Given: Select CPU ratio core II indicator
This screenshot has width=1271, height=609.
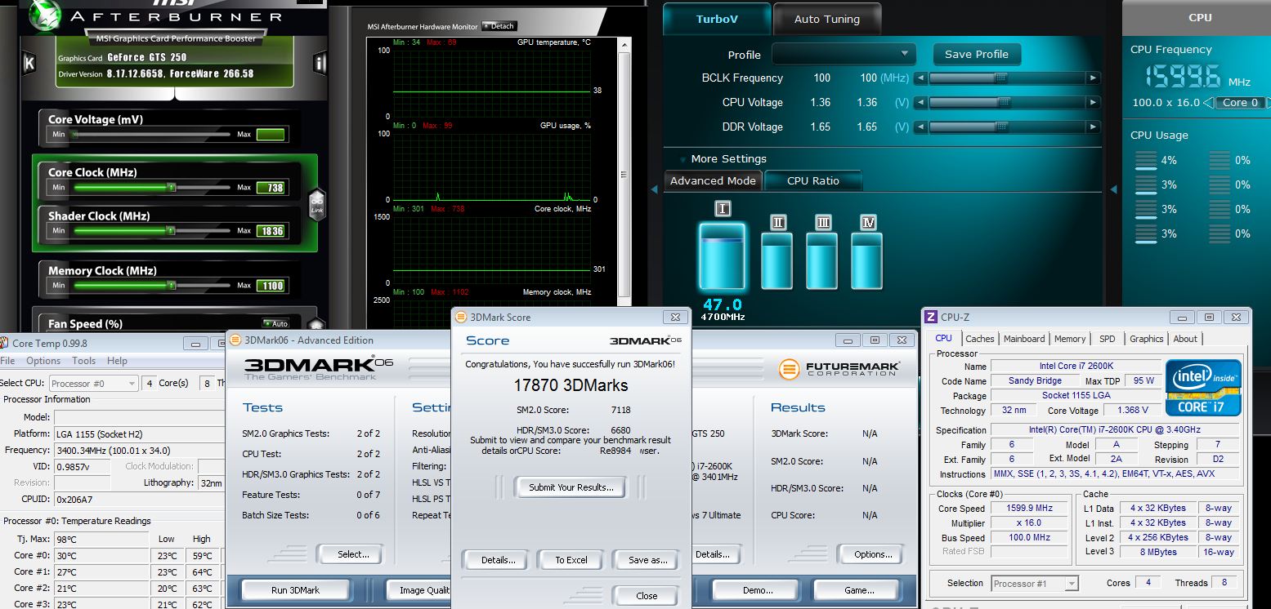Looking at the screenshot, I should 777,222.
